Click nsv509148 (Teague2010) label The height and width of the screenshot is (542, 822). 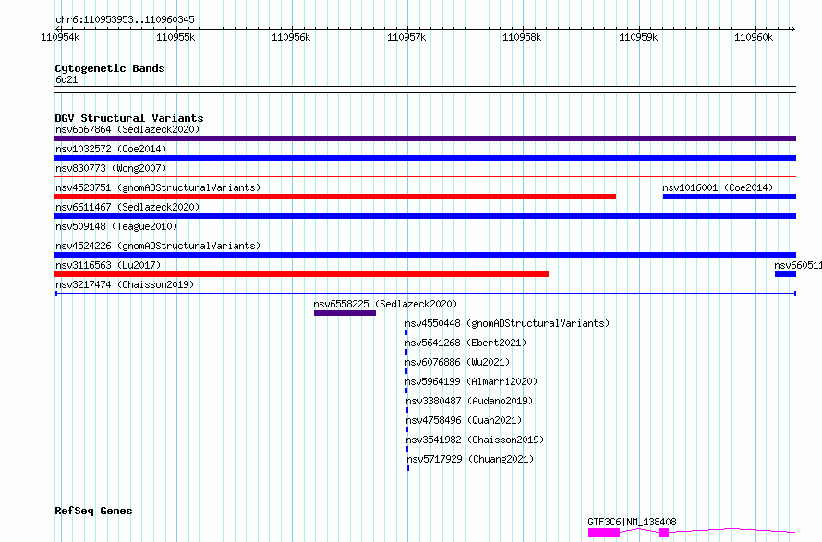(116, 226)
